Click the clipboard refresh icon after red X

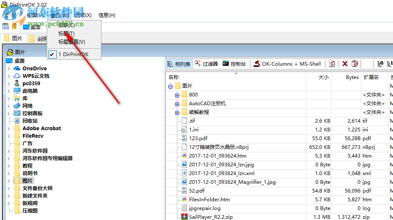click(354, 64)
